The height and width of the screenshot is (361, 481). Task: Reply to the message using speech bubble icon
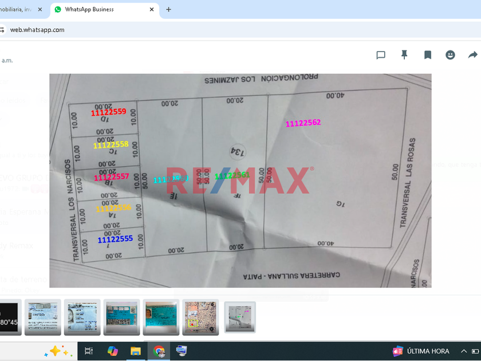pos(381,55)
